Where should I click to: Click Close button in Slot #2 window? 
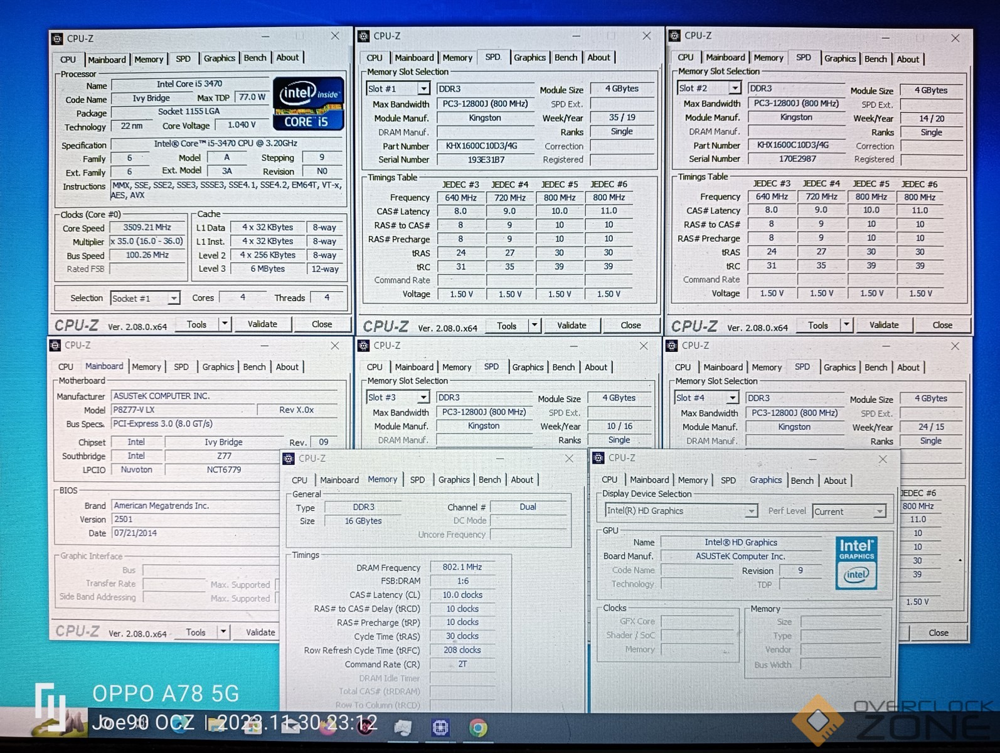pos(942,324)
